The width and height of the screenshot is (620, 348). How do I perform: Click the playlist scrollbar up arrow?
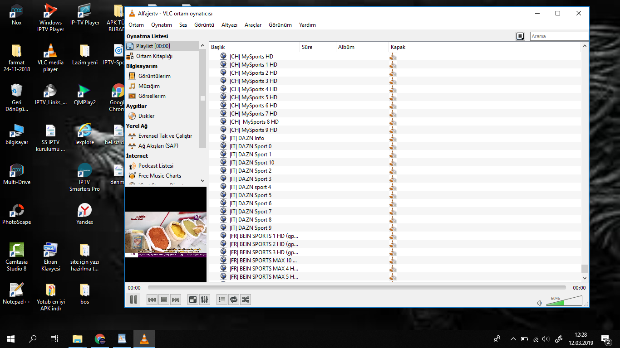pyautogui.click(x=585, y=46)
